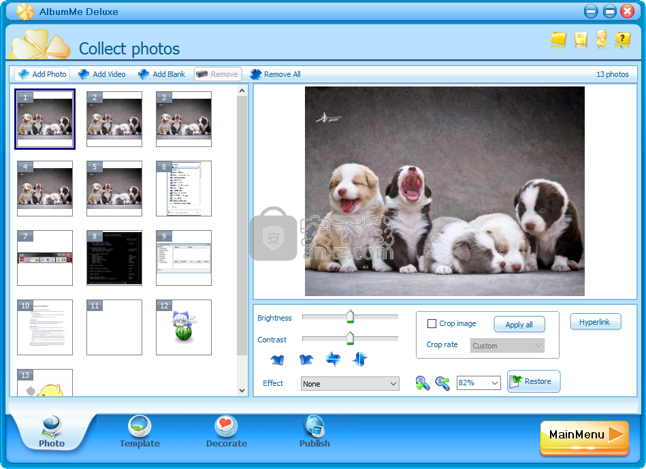Switch to the Template tab
Image resolution: width=646 pixels, height=469 pixels.
tap(140, 432)
